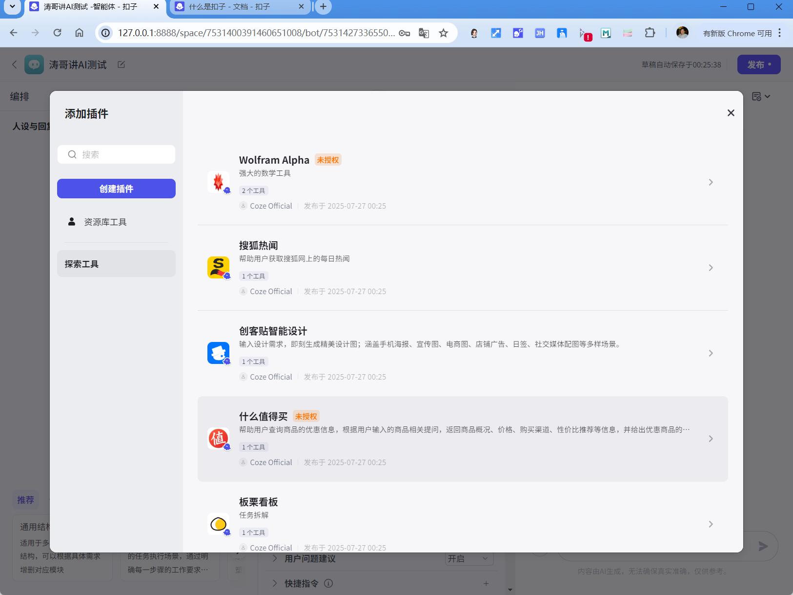
Task: Edit the bot name 涛哥讲AI测试
Action: tap(122, 64)
